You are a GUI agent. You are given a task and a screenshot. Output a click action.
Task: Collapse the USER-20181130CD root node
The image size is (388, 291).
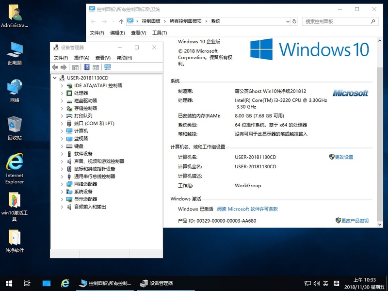(x=55, y=78)
